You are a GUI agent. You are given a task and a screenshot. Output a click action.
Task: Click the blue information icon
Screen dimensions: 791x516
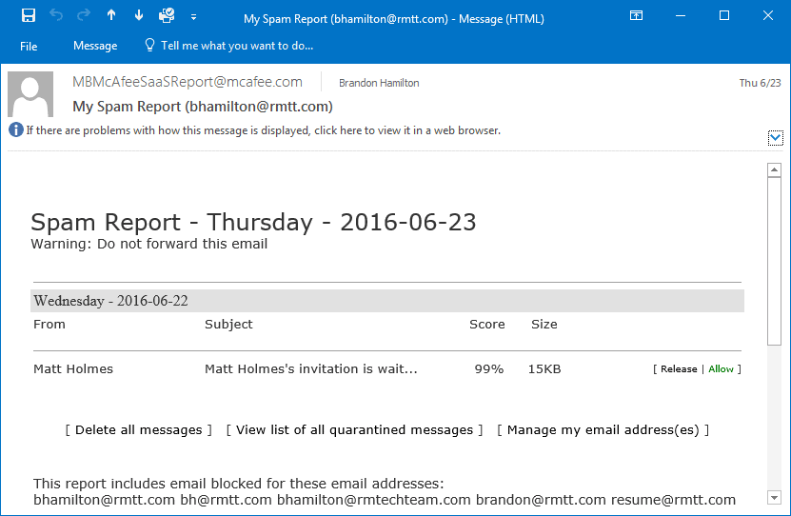15,130
